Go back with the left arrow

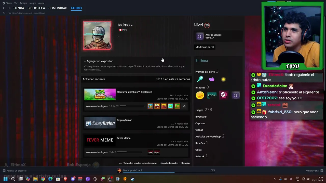(x=4, y=8)
